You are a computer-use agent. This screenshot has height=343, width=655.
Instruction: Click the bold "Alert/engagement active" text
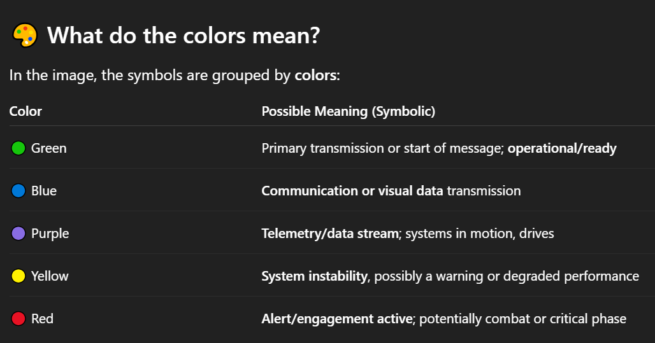point(336,319)
